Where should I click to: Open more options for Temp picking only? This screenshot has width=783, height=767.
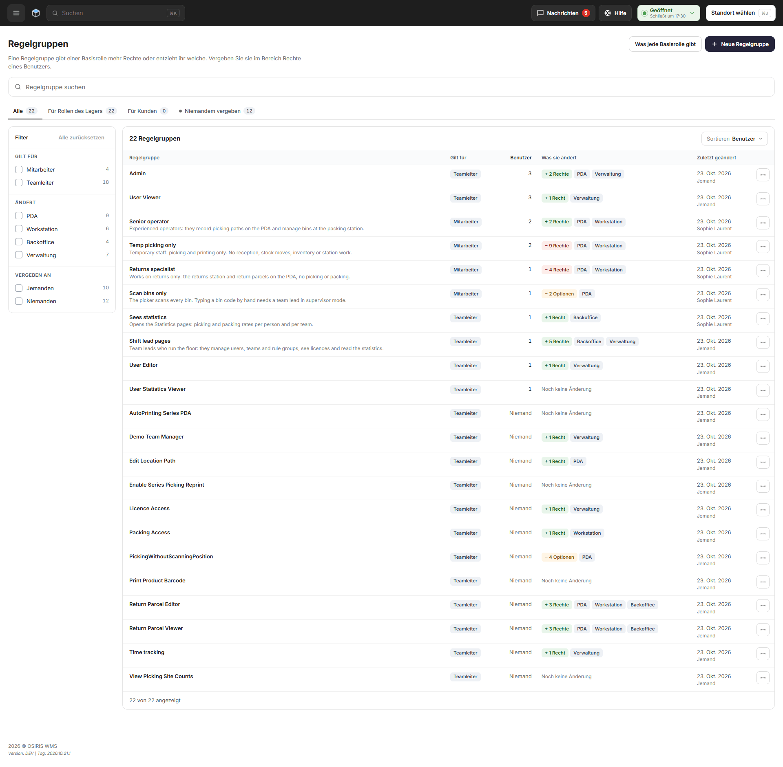click(x=763, y=247)
